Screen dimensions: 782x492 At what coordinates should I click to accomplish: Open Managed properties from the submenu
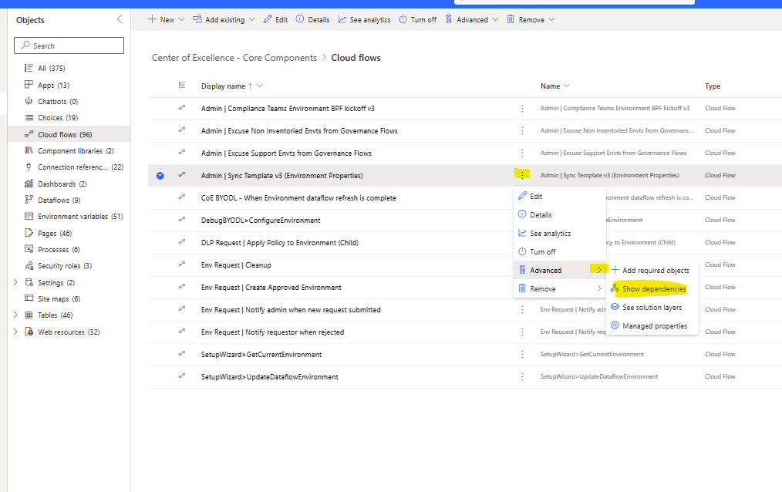point(653,325)
